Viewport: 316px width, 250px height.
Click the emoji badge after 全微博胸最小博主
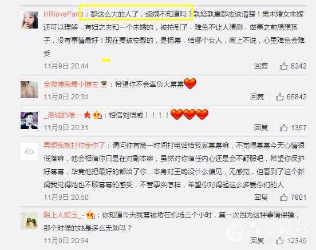[104, 84]
